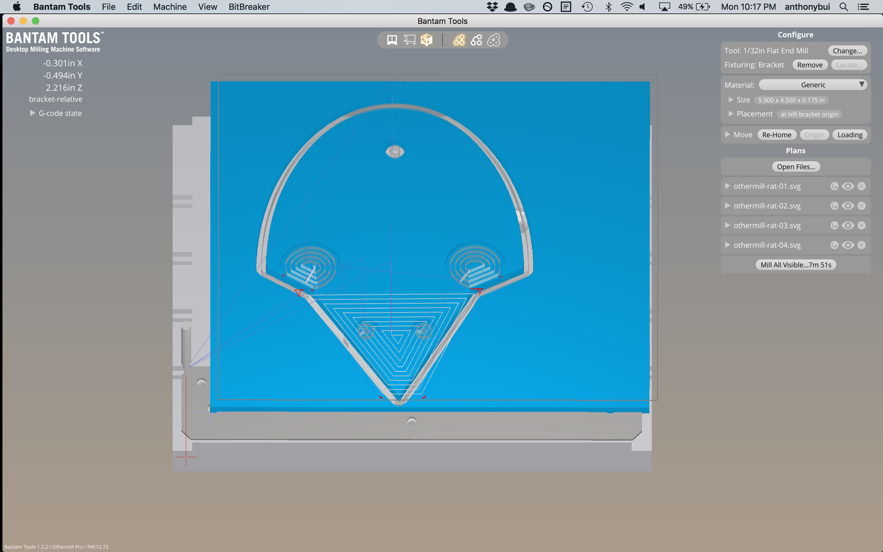Expand the material Size section
This screenshot has width=883, height=552.
coord(731,99)
